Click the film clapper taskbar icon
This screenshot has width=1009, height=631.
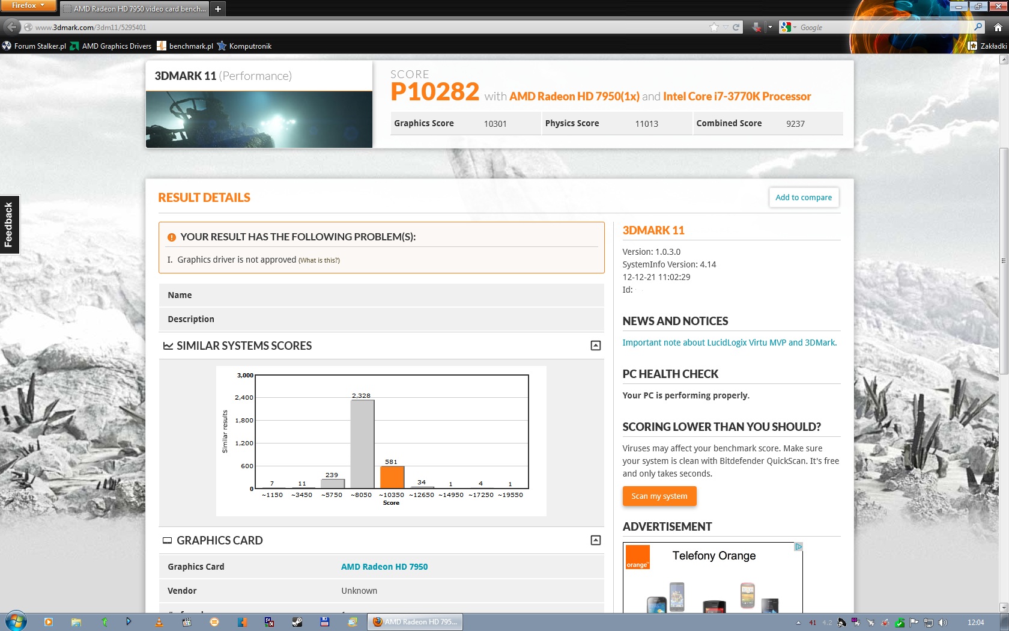tap(187, 622)
